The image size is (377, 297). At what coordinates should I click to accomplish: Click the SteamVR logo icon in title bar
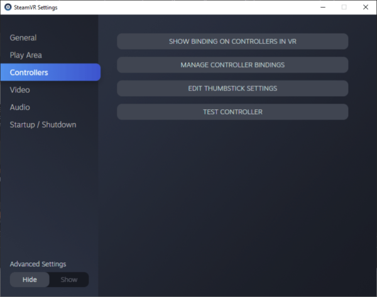pyautogui.click(x=8, y=7)
